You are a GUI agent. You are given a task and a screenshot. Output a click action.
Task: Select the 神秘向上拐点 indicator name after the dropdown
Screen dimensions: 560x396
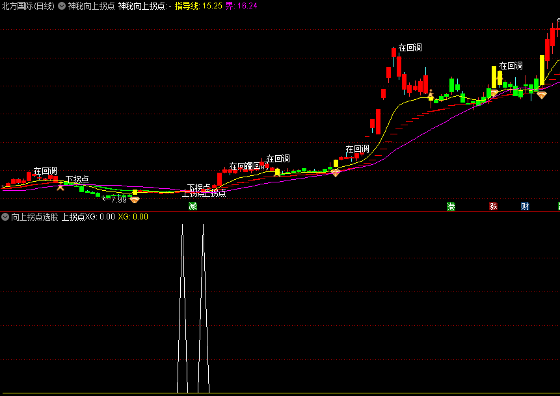[92, 6]
